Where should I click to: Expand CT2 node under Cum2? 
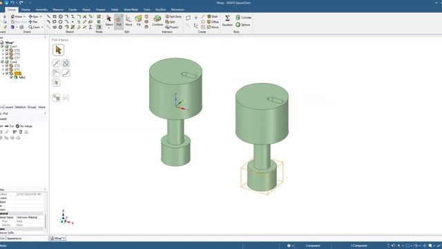(3, 66)
